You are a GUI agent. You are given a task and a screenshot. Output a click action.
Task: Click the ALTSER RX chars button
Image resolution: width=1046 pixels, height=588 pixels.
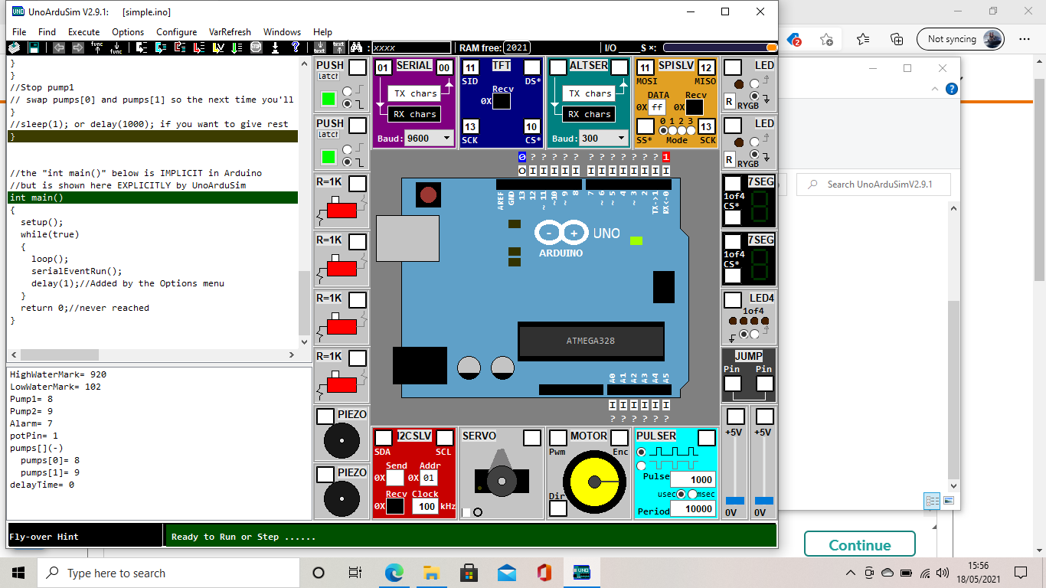point(587,114)
